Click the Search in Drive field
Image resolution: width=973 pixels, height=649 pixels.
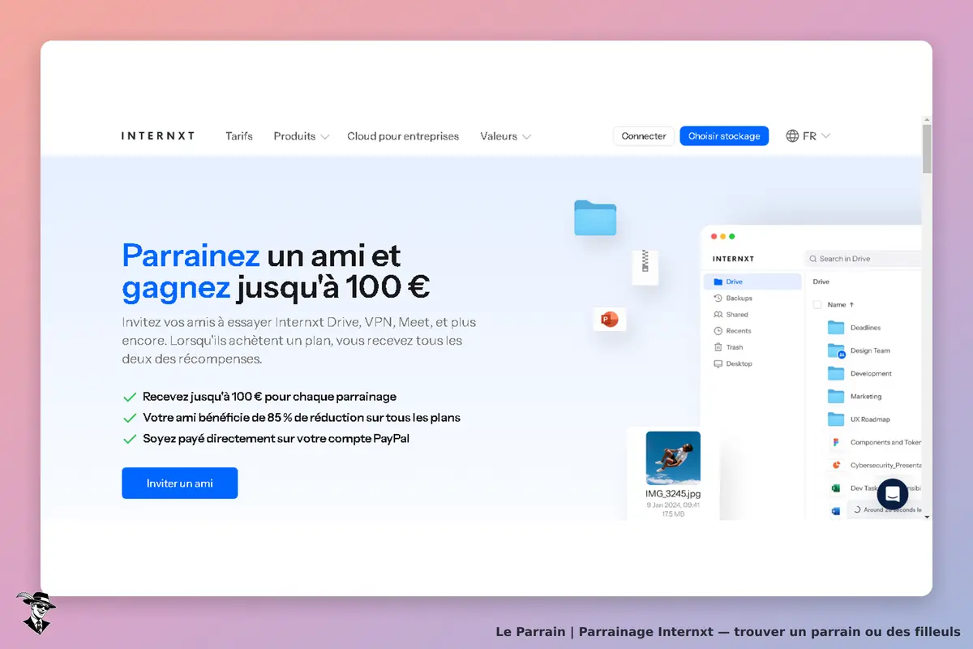[863, 259]
